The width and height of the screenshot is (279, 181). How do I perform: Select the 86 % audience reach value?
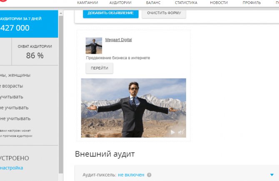35,55
